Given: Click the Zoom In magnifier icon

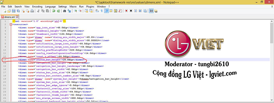Looking at the screenshot, I should click(x=75, y=11).
